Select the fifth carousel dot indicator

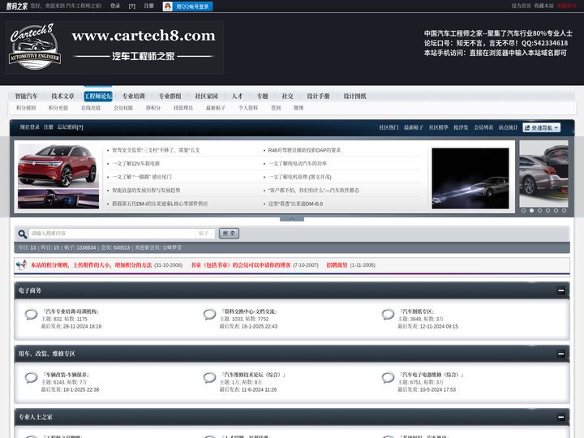(x=556, y=210)
